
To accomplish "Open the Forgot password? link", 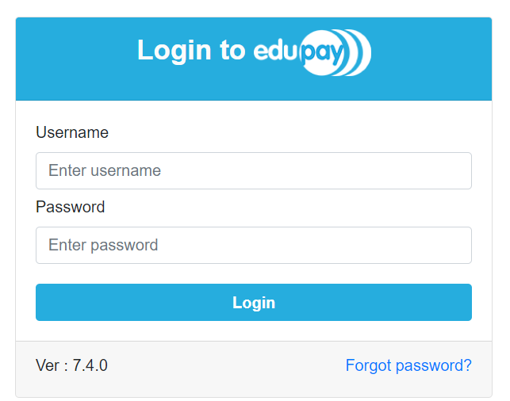I will tap(408, 365).
